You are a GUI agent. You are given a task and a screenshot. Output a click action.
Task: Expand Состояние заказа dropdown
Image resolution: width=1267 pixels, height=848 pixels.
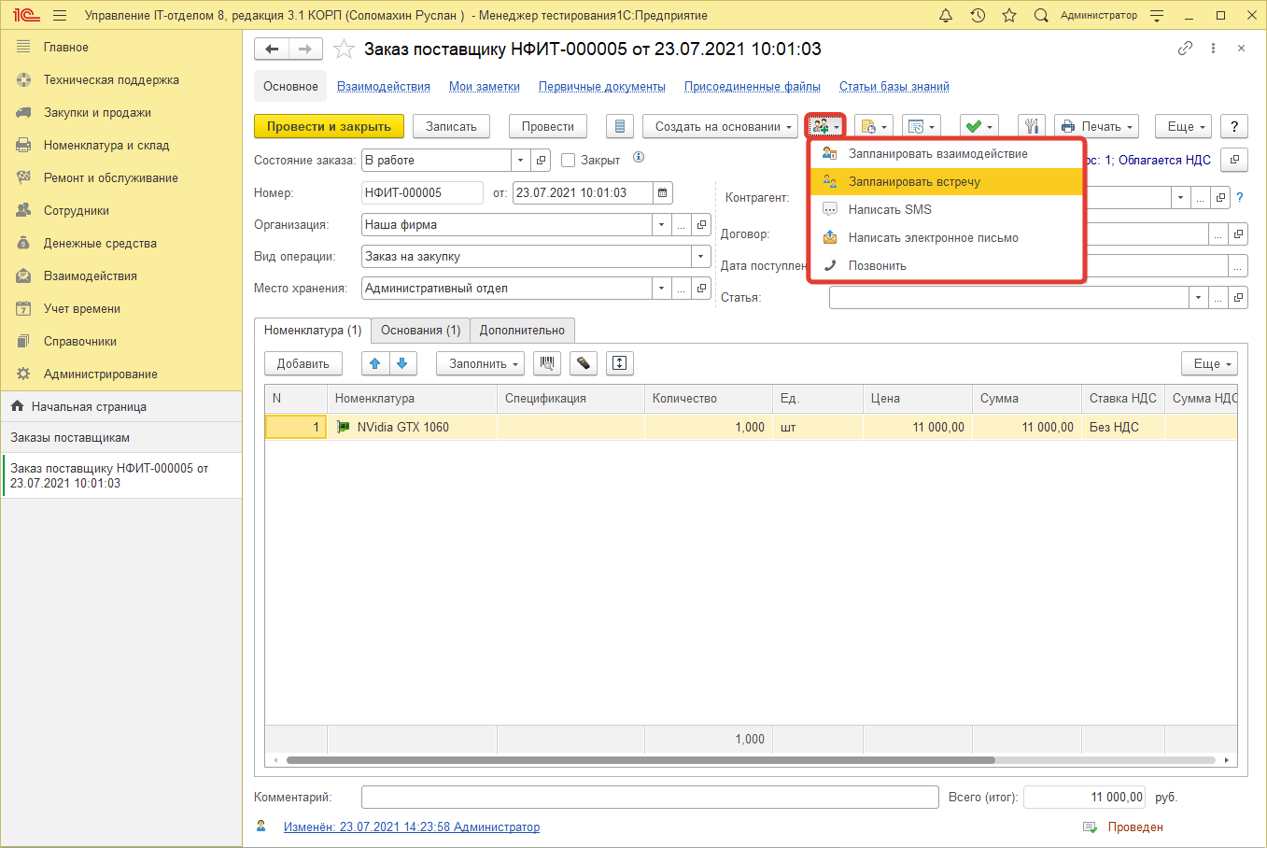[521, 161]
